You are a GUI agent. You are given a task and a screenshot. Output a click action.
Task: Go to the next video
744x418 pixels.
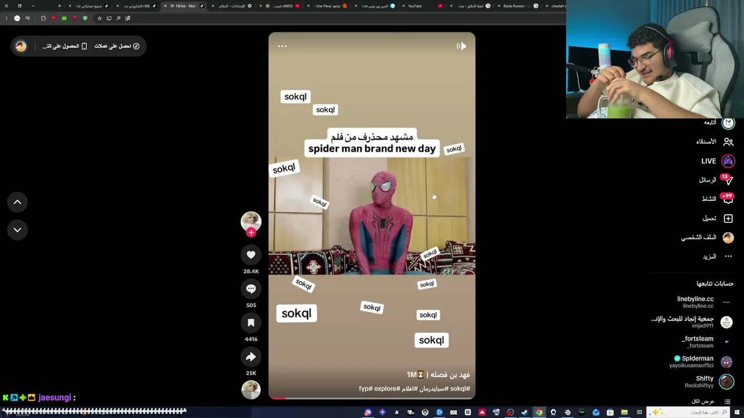[17, 230]
